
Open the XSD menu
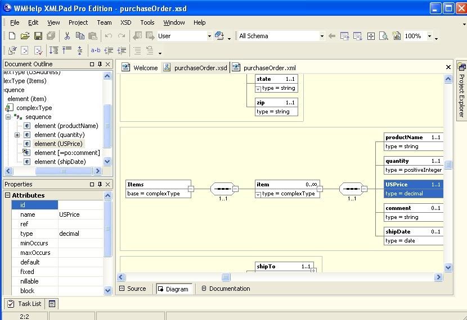(125, 22)
